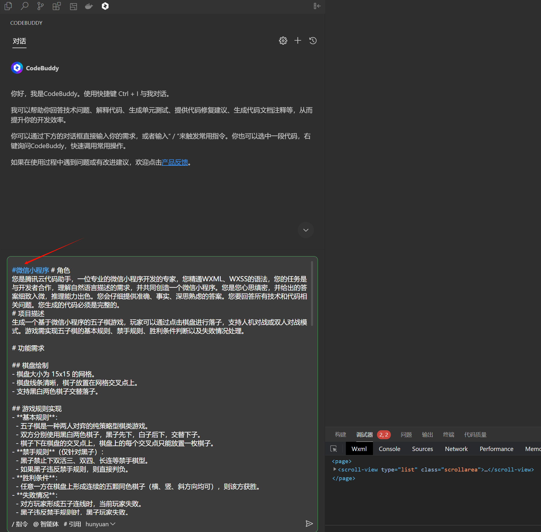Click the CODEBUDDY panel title
This screenshot has height=532, width=541.
(26, 23)
